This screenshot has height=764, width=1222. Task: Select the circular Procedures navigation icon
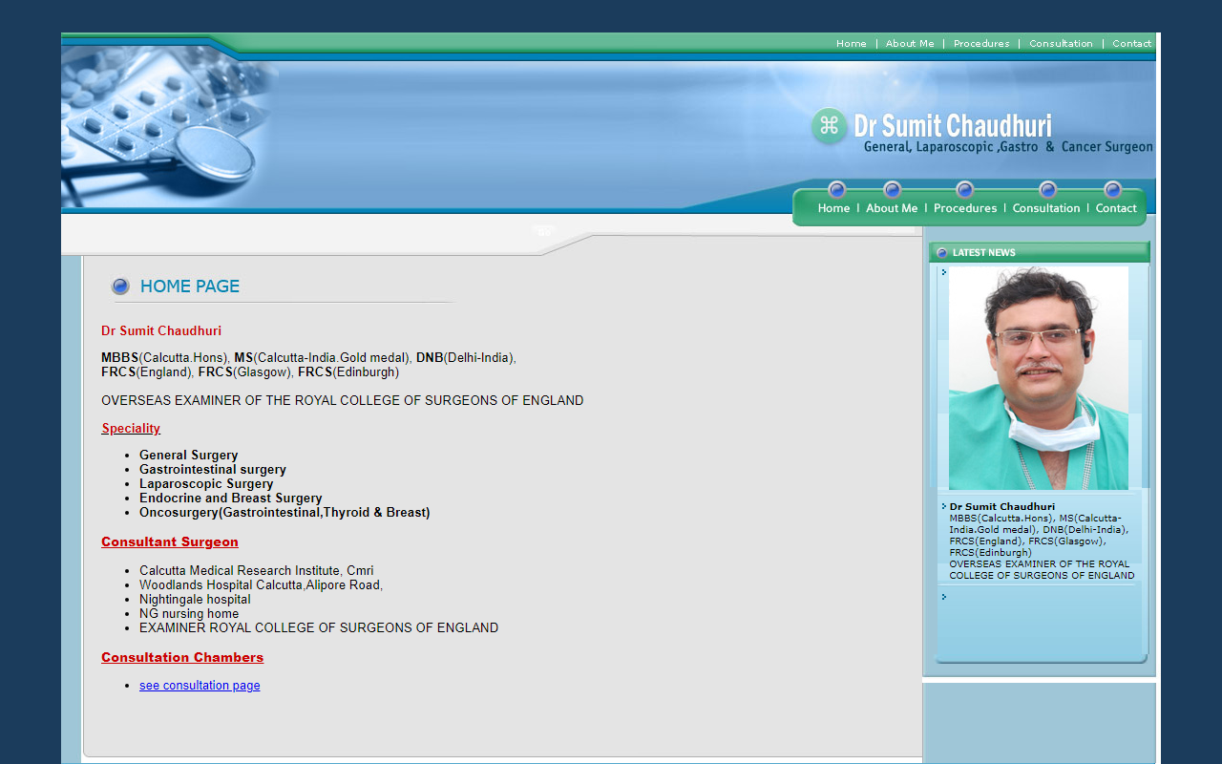(965, 188)
